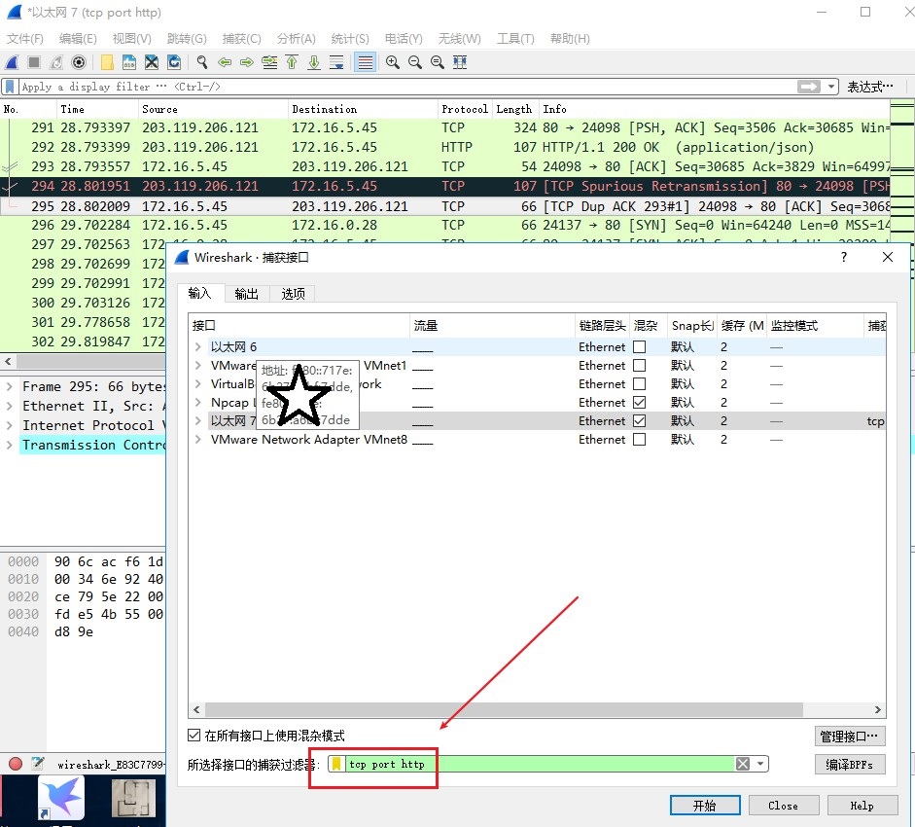
Task: Expand Ethernet II details
Action: (10, 406)
